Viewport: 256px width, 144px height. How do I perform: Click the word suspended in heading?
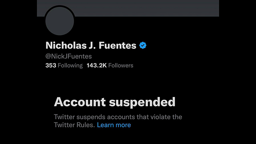142,102
